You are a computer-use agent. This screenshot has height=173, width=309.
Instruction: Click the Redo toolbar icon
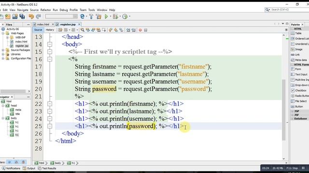(x=39, y=17)
